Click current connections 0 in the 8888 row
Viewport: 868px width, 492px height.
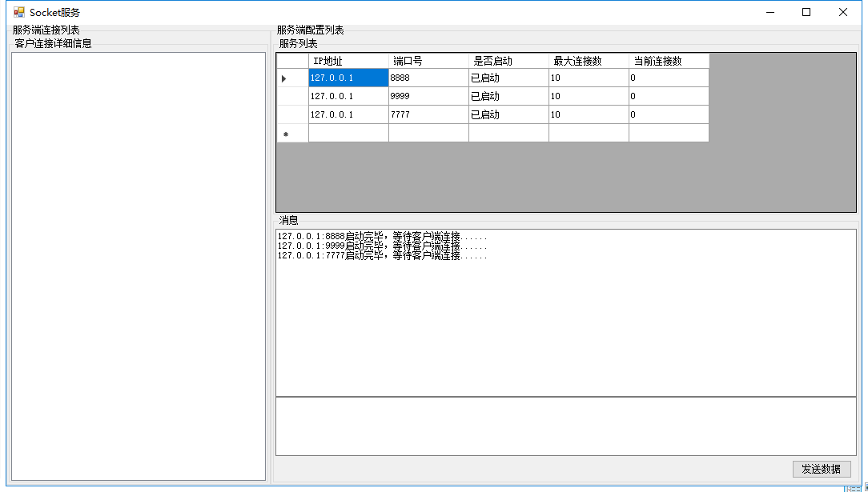tap(669, 78)
